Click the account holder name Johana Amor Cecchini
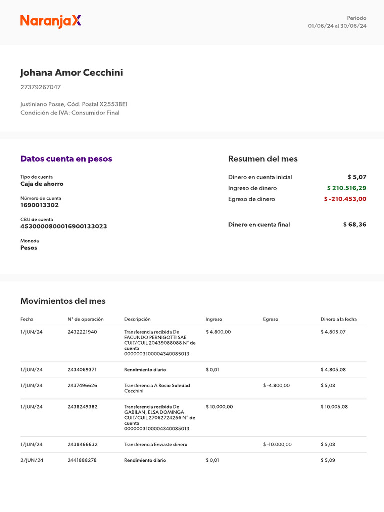This screenshot has width=384, height=512. click(x=72, y=73)
